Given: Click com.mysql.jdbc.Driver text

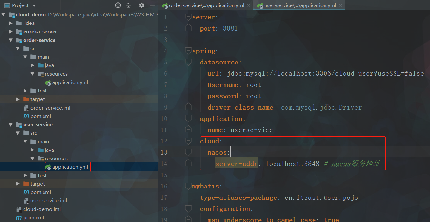Looking at the screenshot, I should [x=321, y=107].
